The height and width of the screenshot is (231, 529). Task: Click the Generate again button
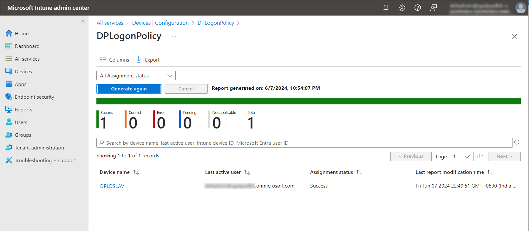click(129, 89)
